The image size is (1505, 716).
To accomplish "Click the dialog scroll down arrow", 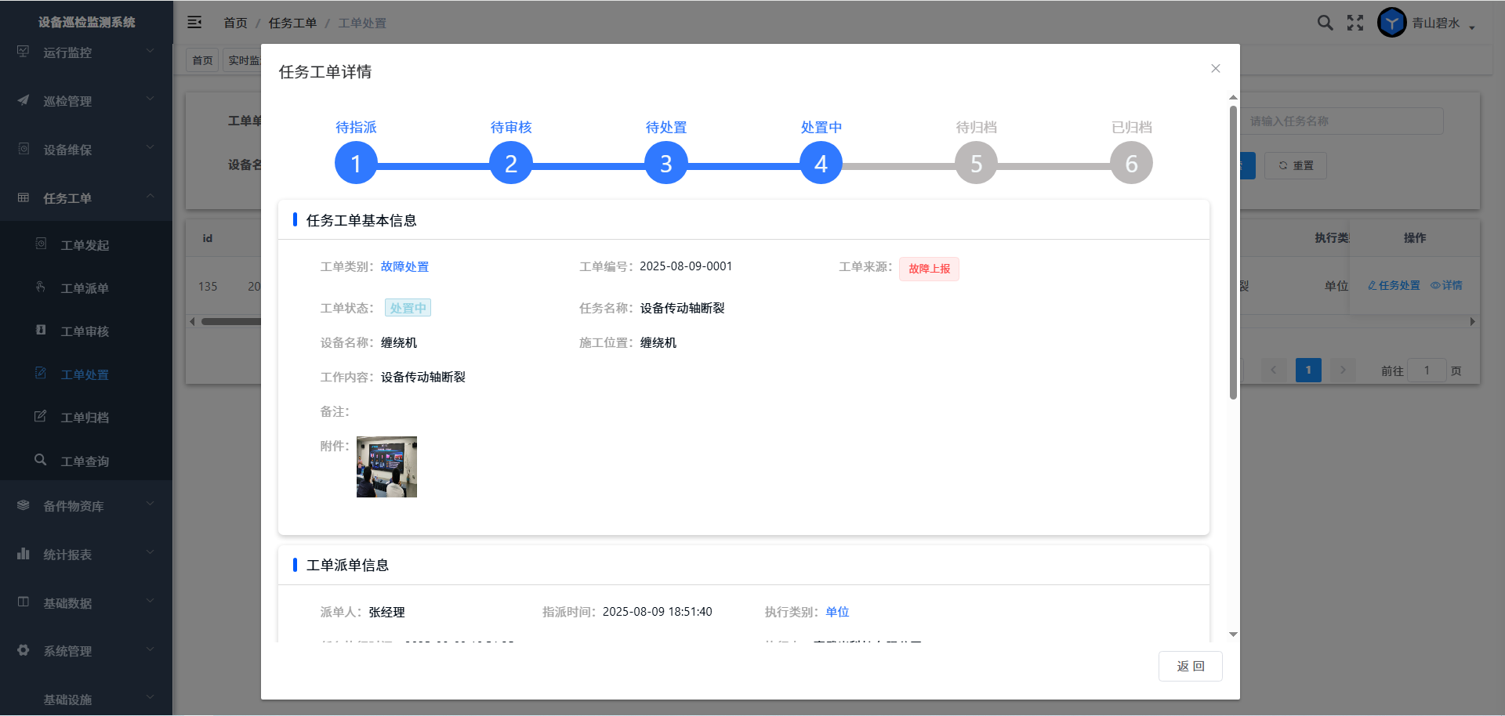I will point(1233,635).
